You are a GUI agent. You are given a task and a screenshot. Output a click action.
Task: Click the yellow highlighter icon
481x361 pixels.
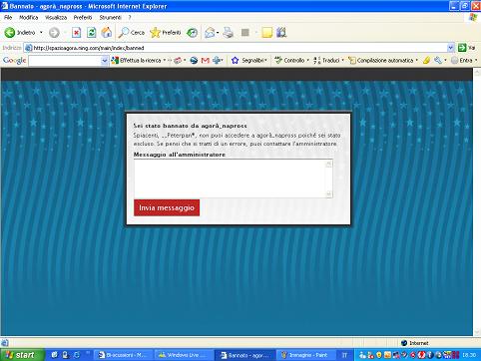pos(426,61)
